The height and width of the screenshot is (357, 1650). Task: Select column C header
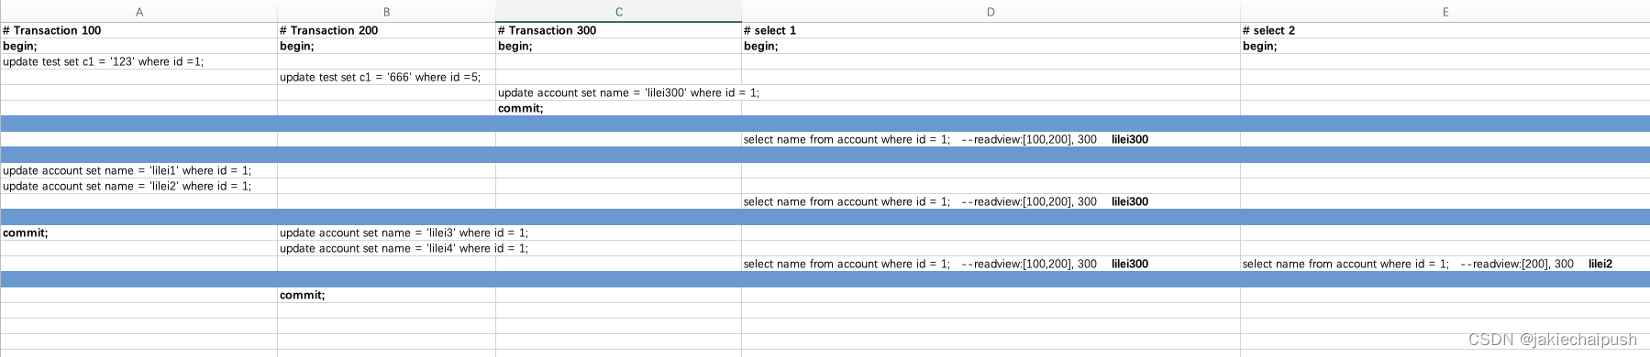[618, 12]
